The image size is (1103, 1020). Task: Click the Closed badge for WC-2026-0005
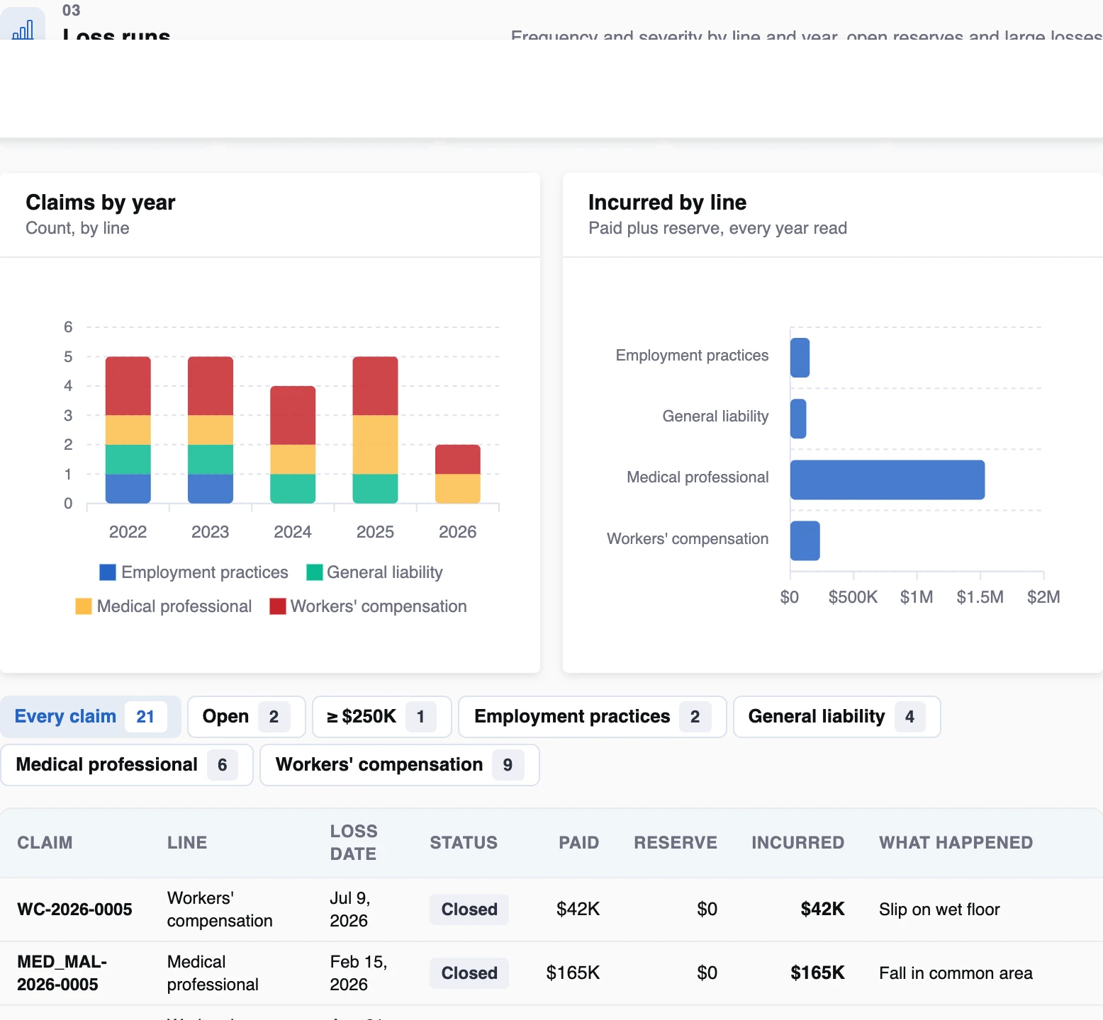(469, 909)
